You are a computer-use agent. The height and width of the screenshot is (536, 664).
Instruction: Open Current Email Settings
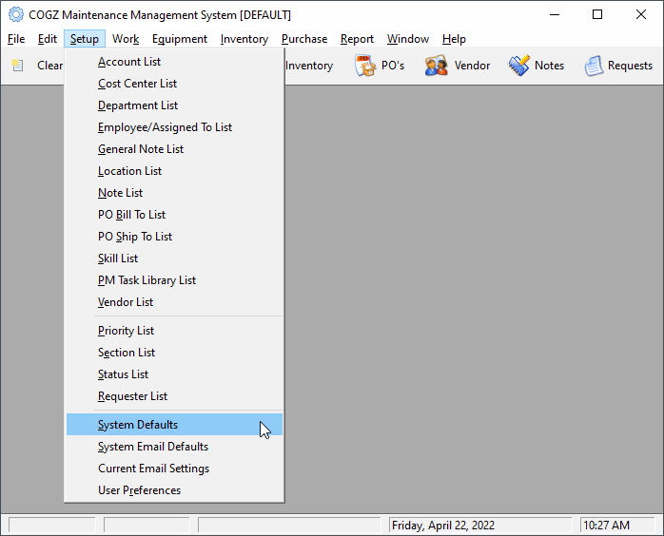(174, 469)
